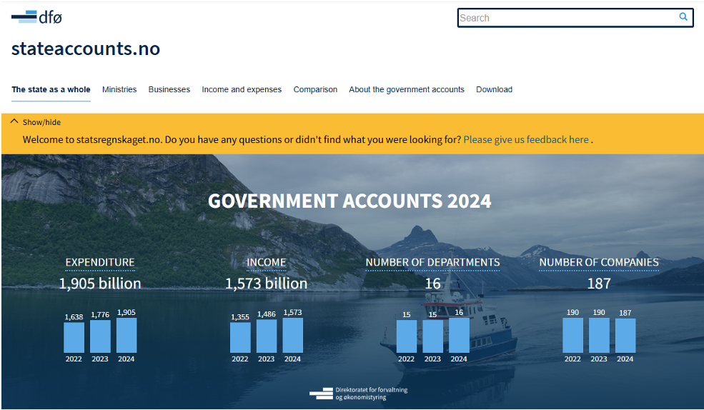Open About the government accounts
This screenshot has height=410, width=704.
(407, 90)
